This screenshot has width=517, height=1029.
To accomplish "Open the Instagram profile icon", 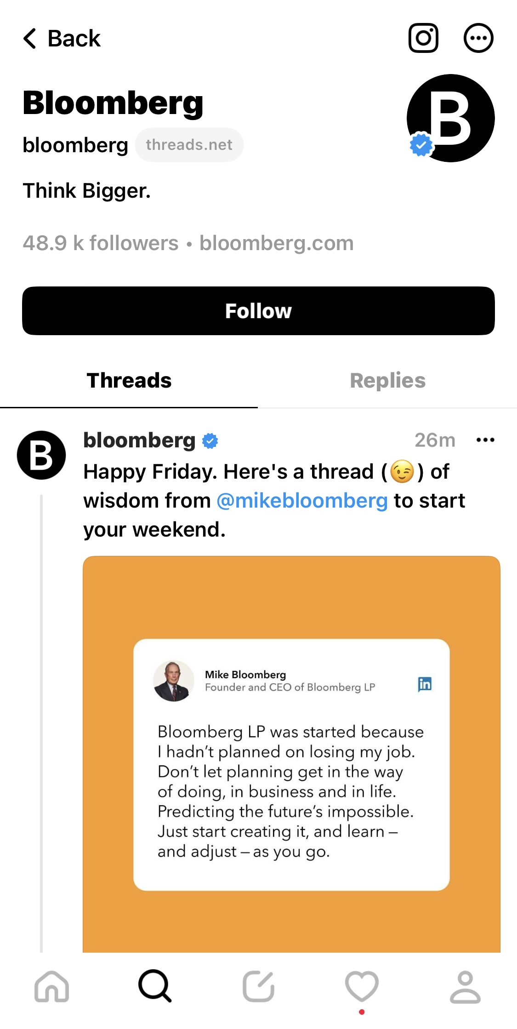I will [423, 38].
